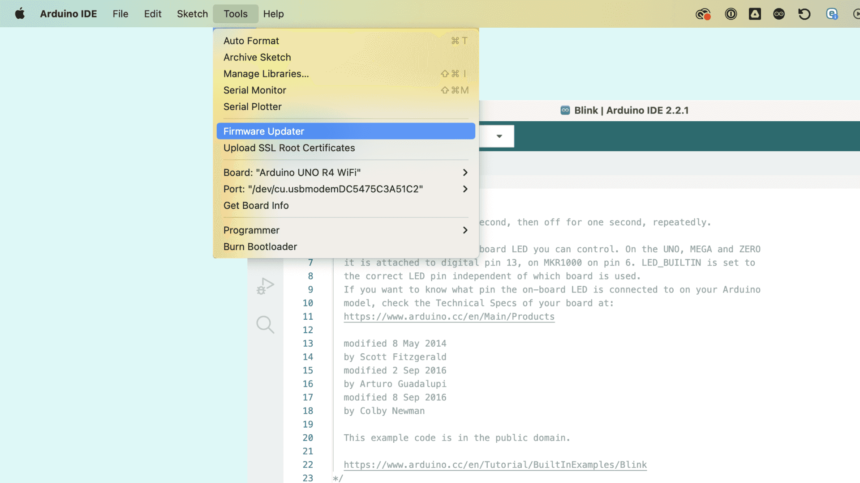Open Creative Cloud menu bar icon
The image size is (860, 483).
pos(703,14)
